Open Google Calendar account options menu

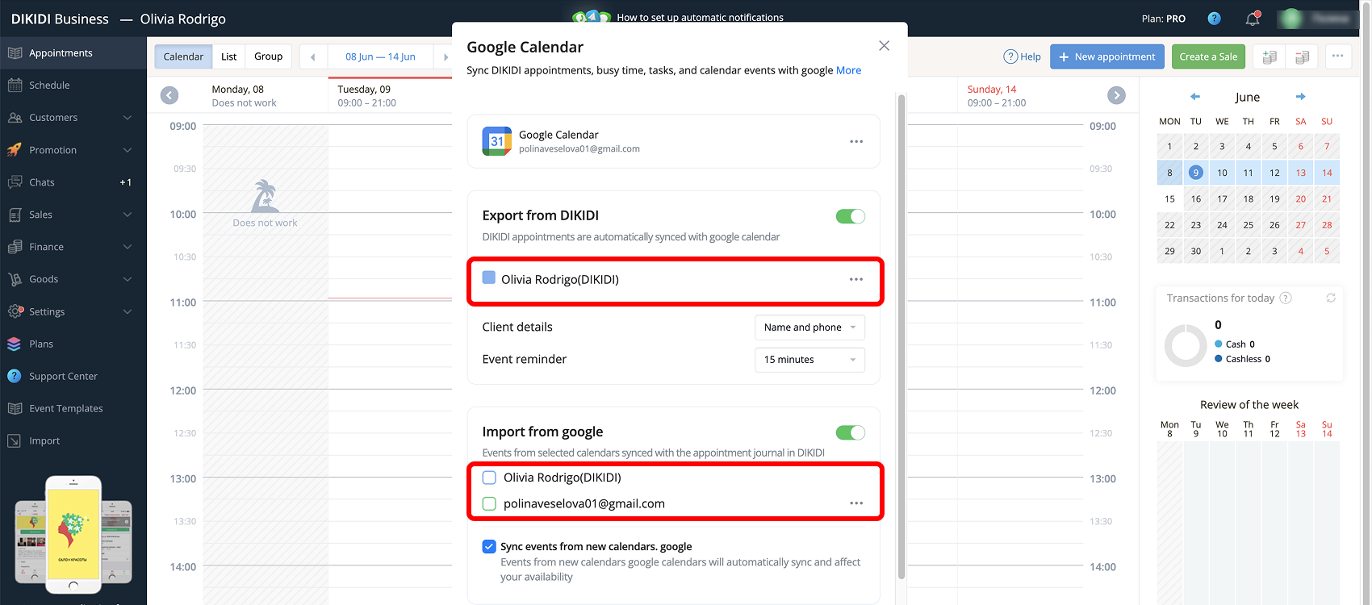coord(856,141)
